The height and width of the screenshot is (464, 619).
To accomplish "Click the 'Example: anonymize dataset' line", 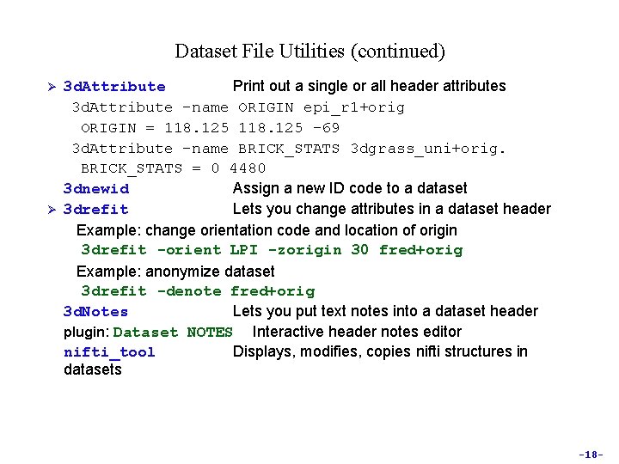I will coord(175,272).
